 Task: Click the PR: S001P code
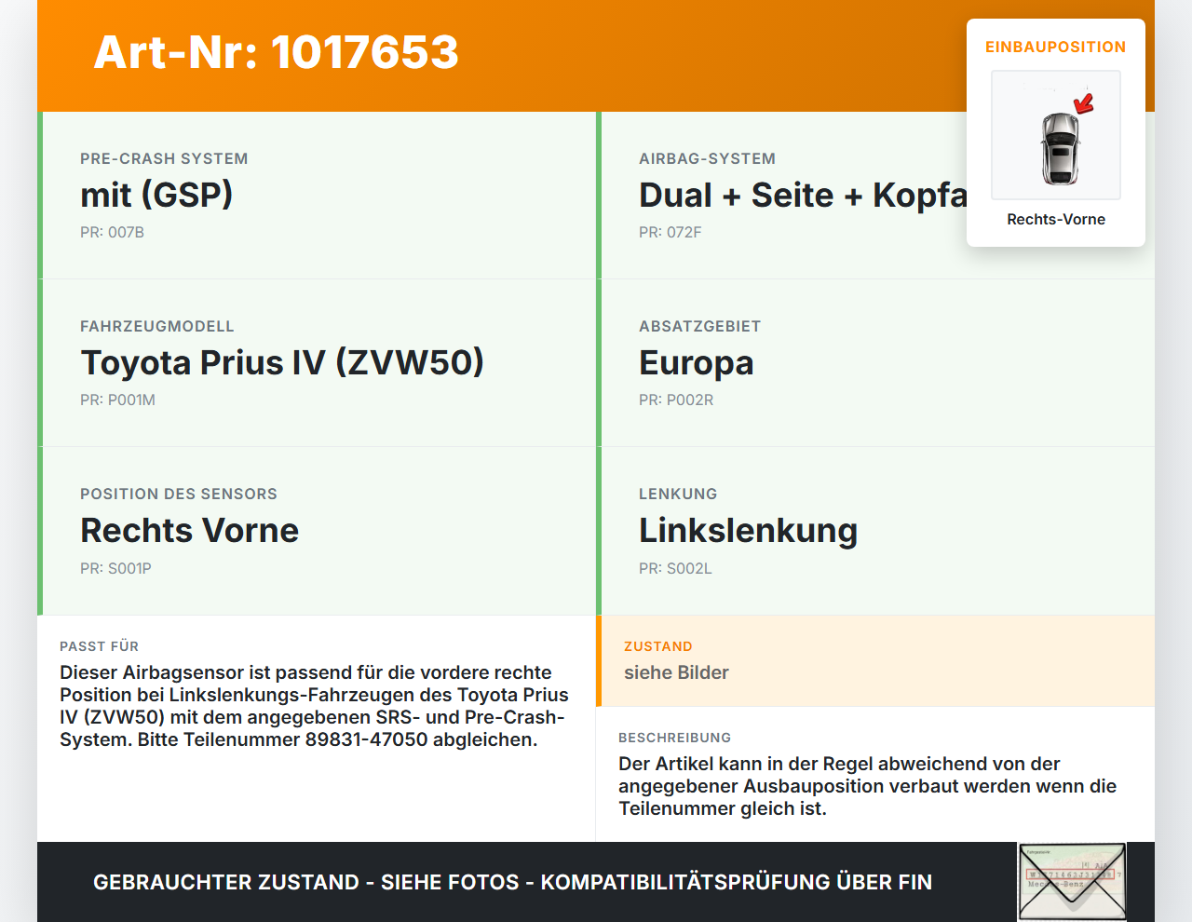pyautogui.click(x=115, y=568)
